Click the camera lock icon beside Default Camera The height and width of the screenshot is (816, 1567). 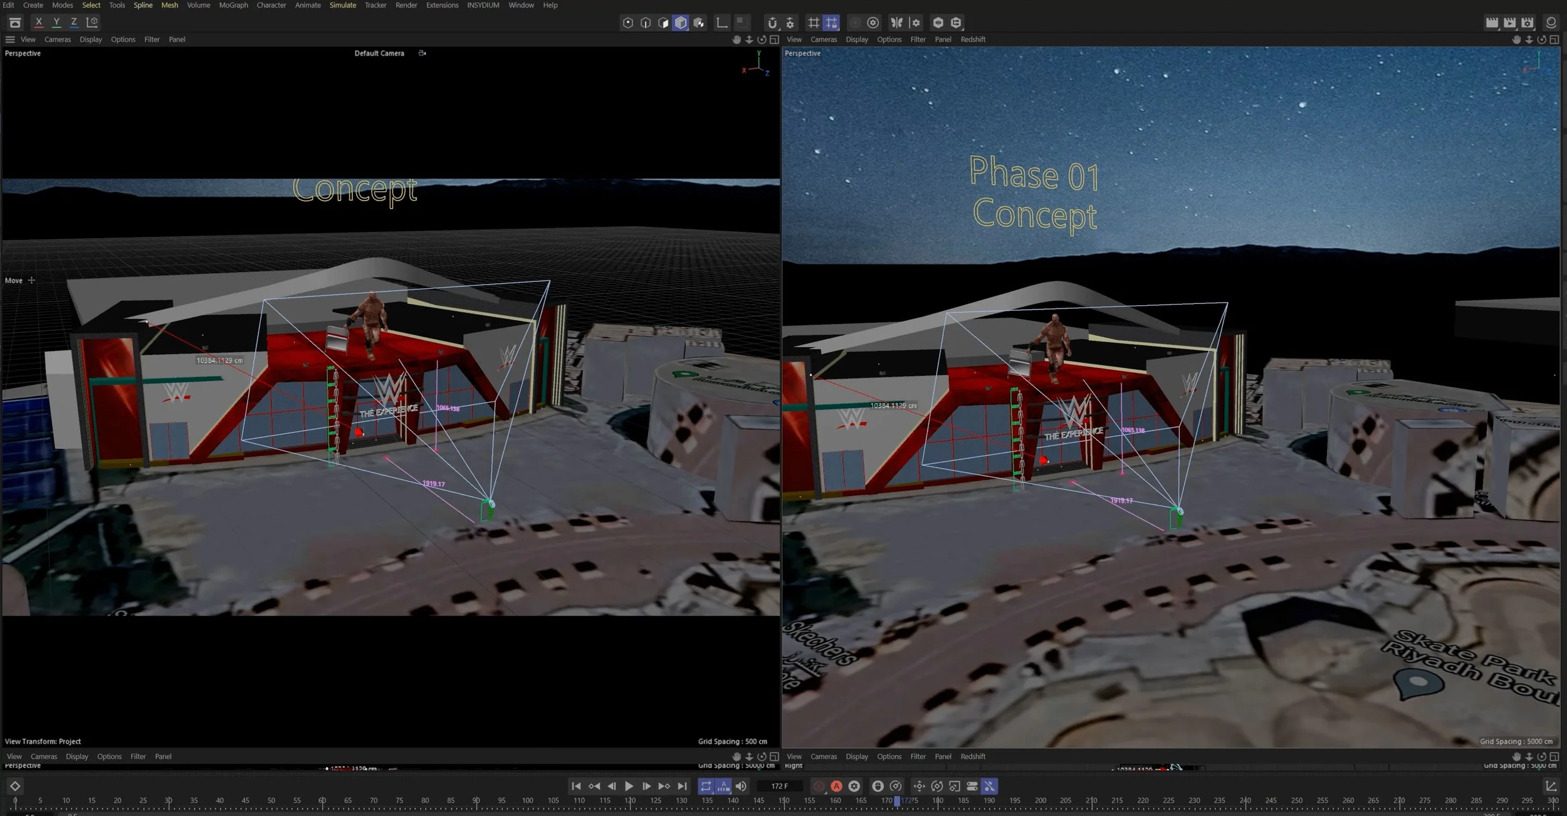[422, 53]
